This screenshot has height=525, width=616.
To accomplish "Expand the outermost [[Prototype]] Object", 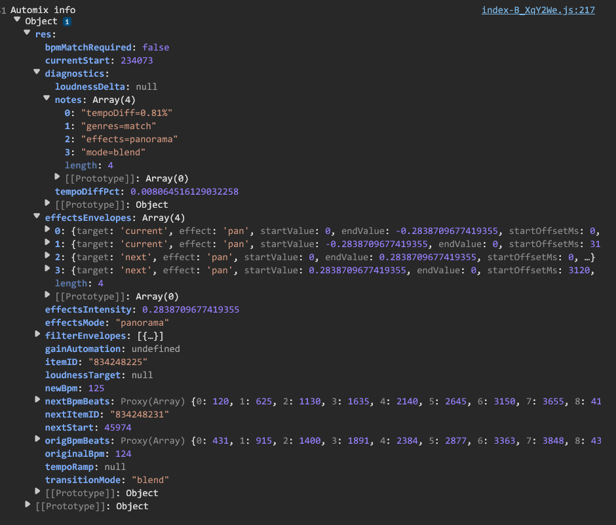I will pos(28,504).
